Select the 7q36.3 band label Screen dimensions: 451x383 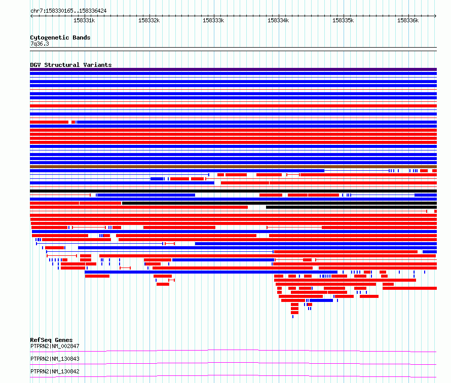(x=40, y=44)
